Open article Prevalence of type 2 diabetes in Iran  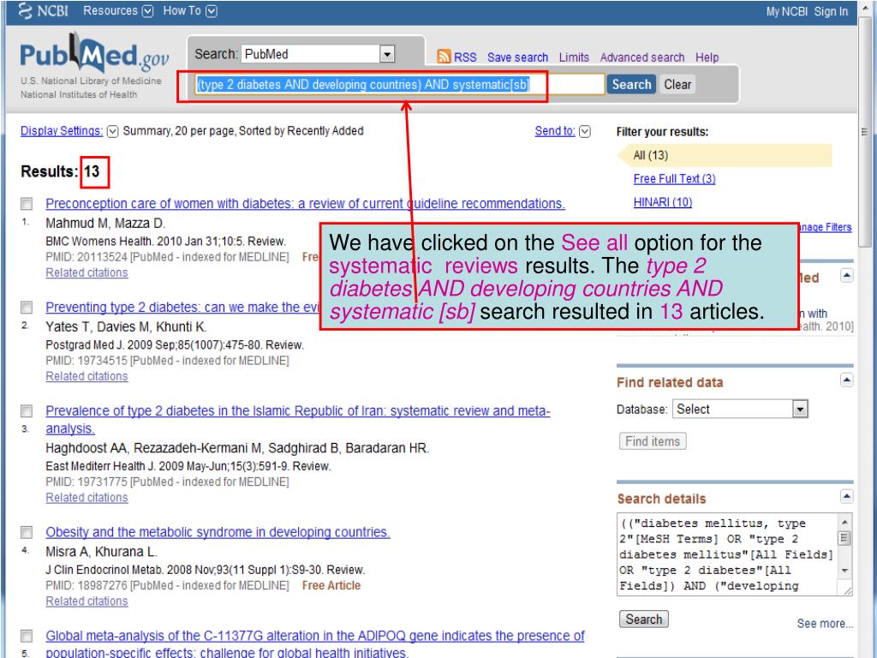[x=297, y=420]
